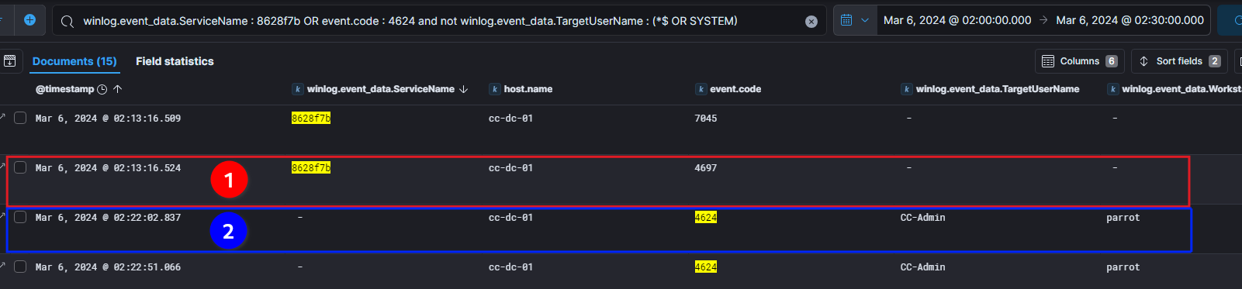The width and height of the screenshot is (1242, 289).
Task: Clear the search query with X icon
Action: [x=811, y=22]
